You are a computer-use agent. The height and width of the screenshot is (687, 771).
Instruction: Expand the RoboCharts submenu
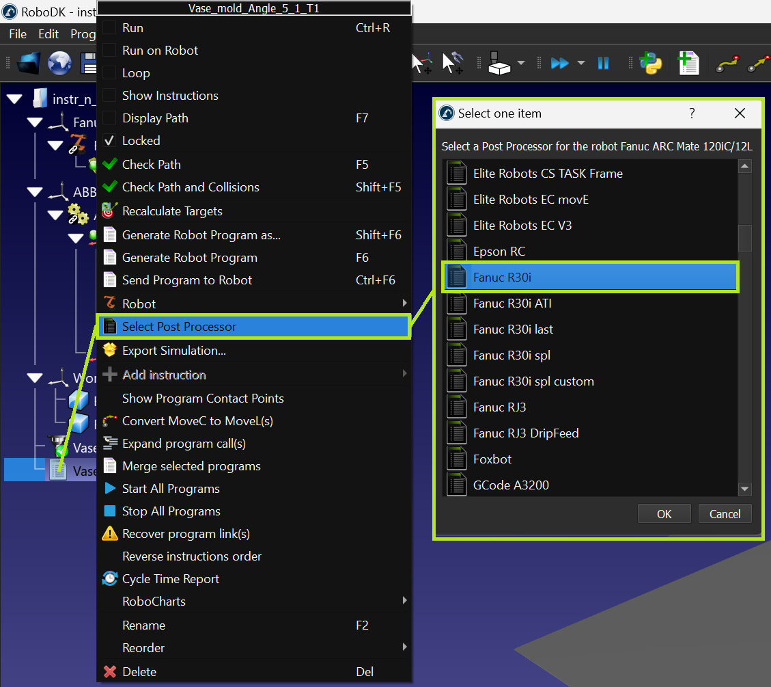pos(254,602)
